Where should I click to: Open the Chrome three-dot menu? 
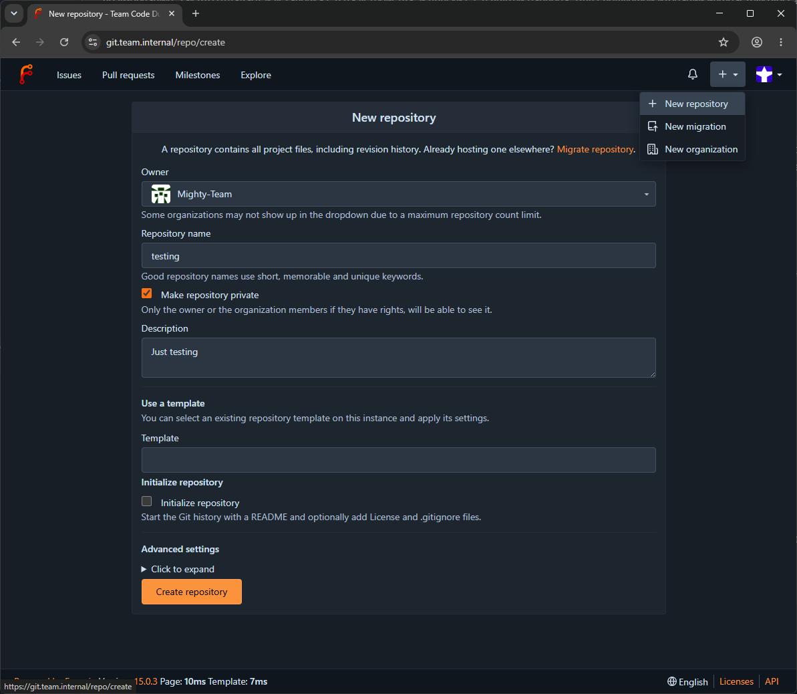point(781,42)
